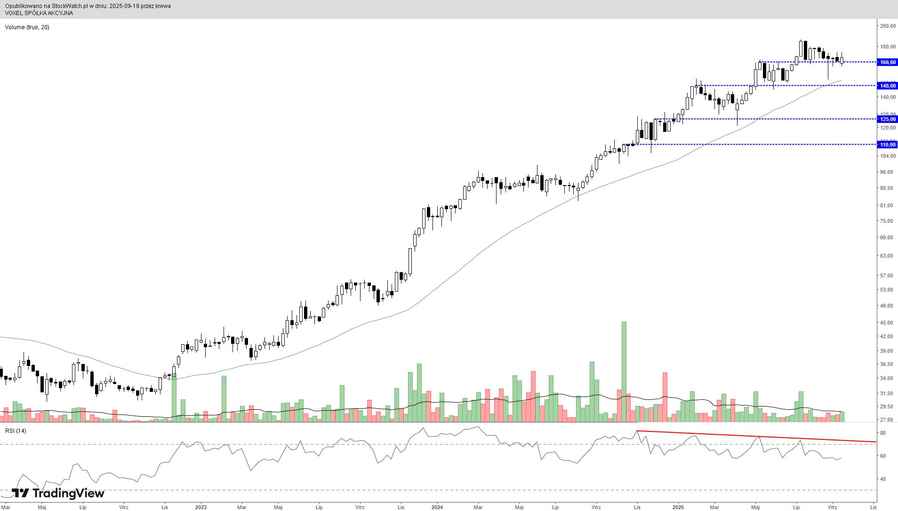This screenshot has height=511, width=898.
Task: Click the 125,00 price level label
Action: coord(887,119)
